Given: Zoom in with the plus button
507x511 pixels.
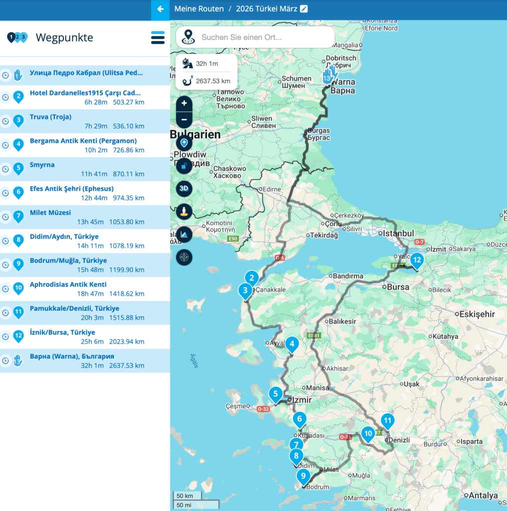Looking at the screenshot, I should 184,103.
